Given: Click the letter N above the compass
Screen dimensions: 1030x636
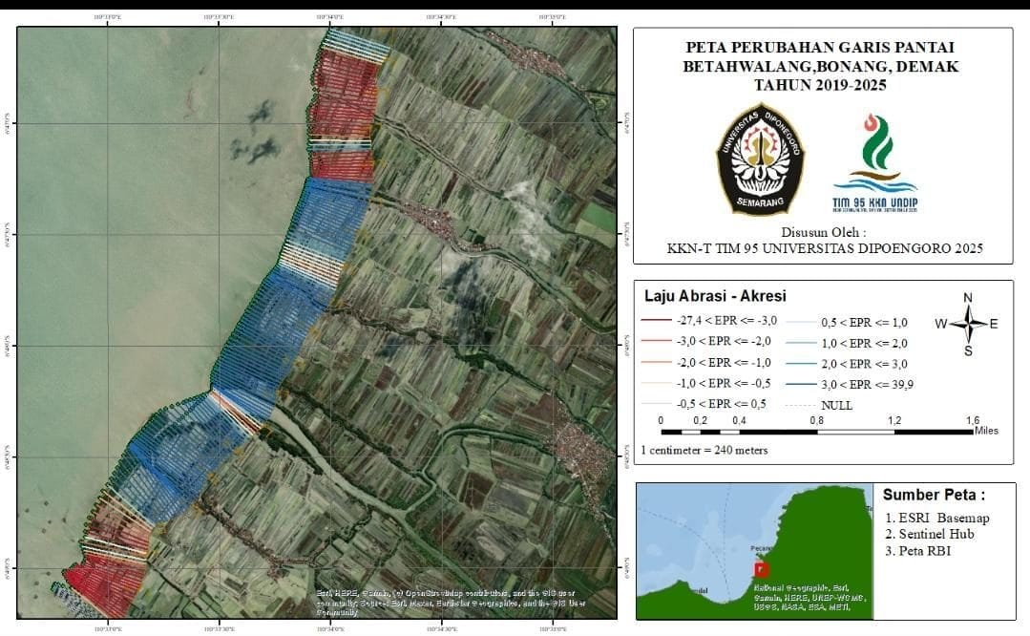Looking at the screenshot, I should (x=968, y=297).
